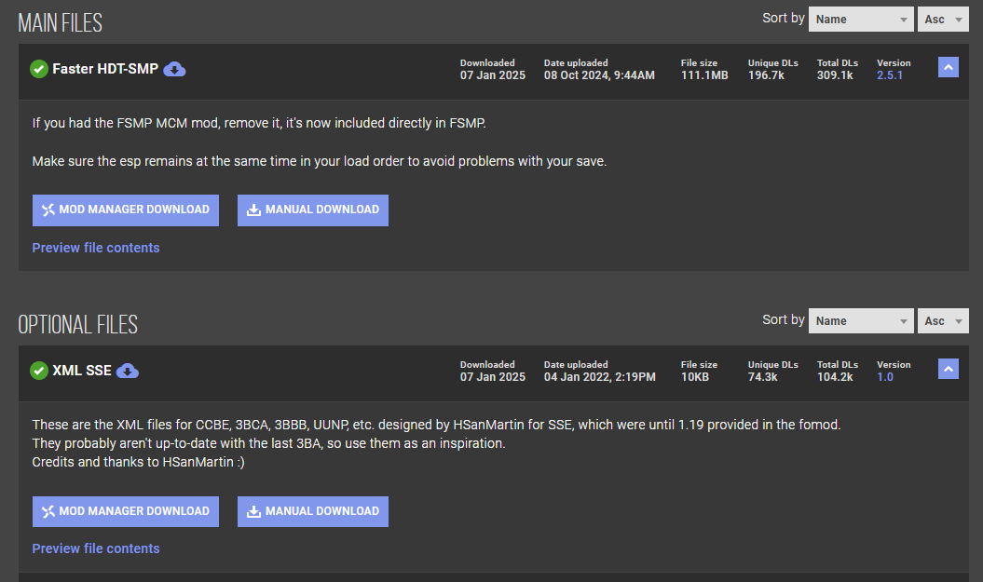Click the upload date 08 Oct 2024, 9:44AM
983x582 pixels.
(599, 75)
